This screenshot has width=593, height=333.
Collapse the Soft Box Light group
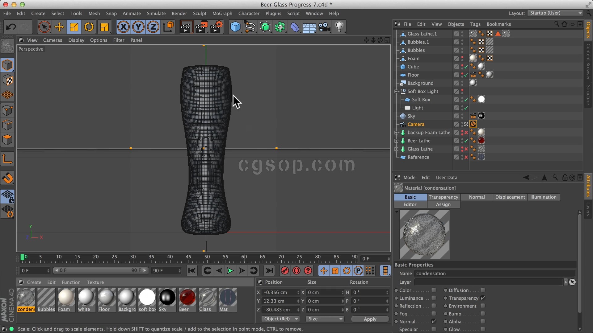[x=397, y=92]
